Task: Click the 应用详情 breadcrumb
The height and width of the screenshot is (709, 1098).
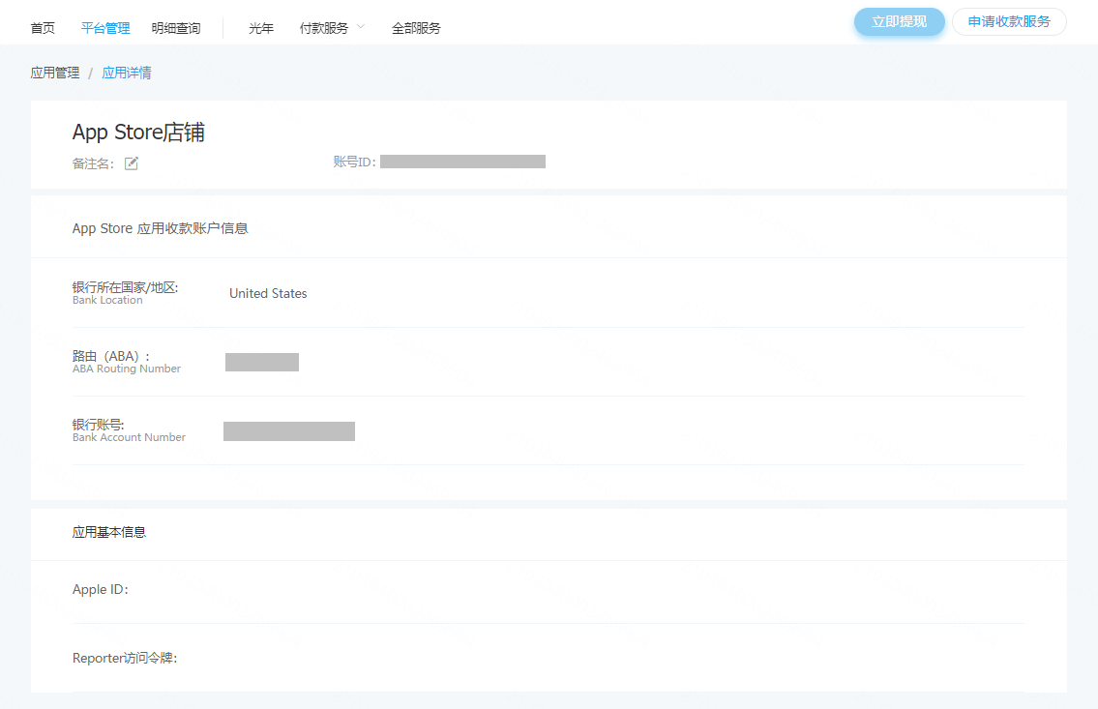Action: click(127, 73)
